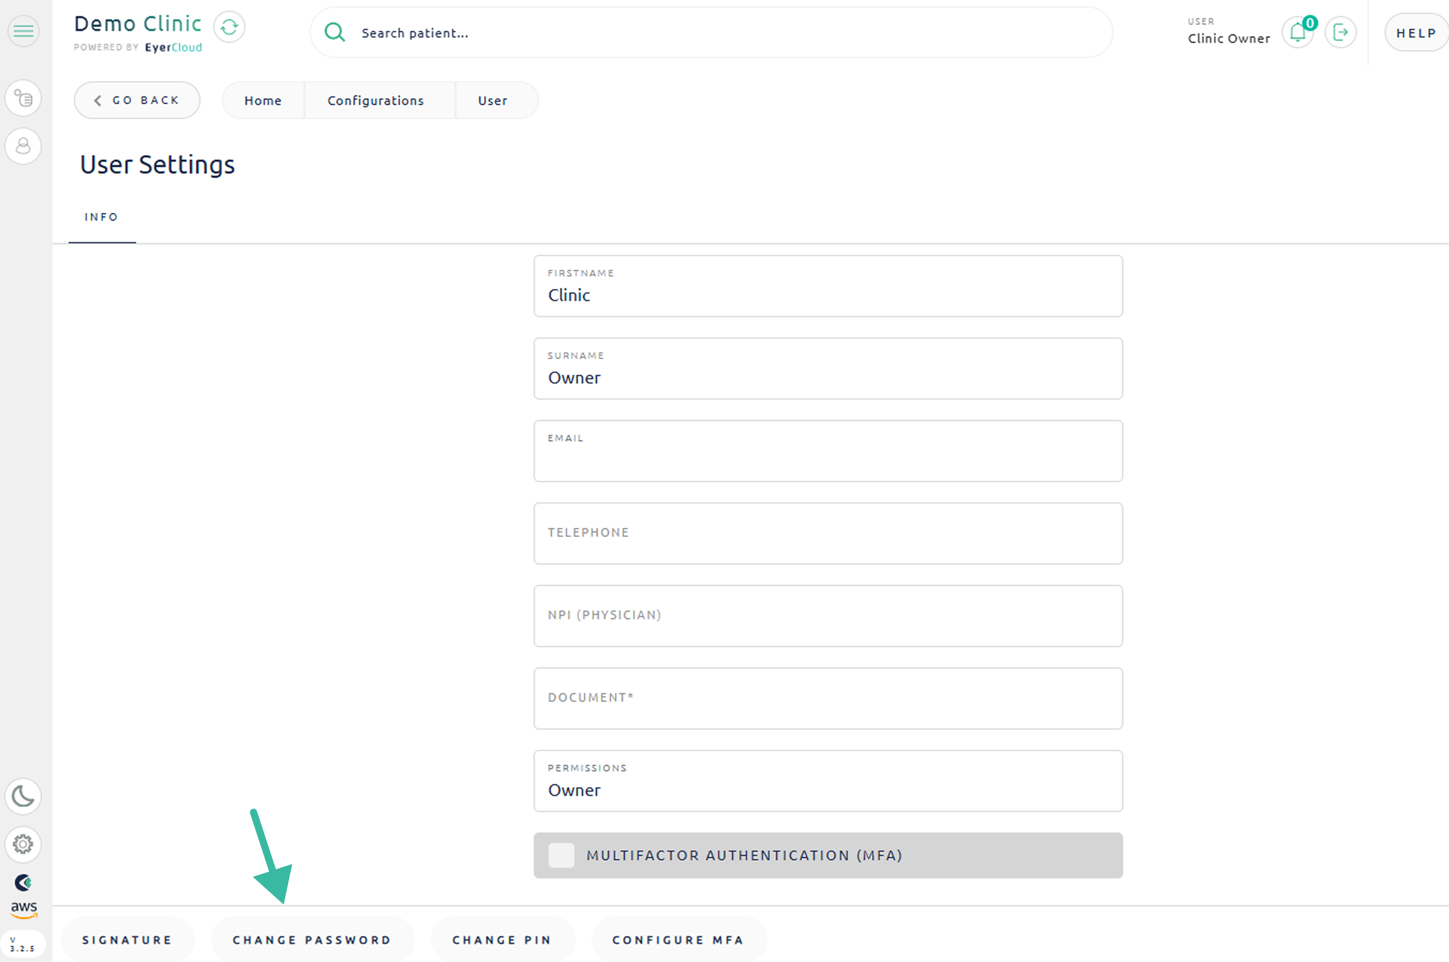Click the clinic sync refresh icon

coord(229,28)
